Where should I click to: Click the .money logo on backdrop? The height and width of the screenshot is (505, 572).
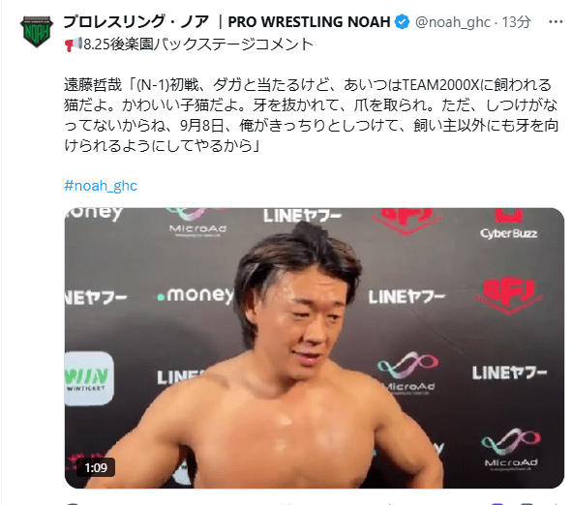click(196, 295)
